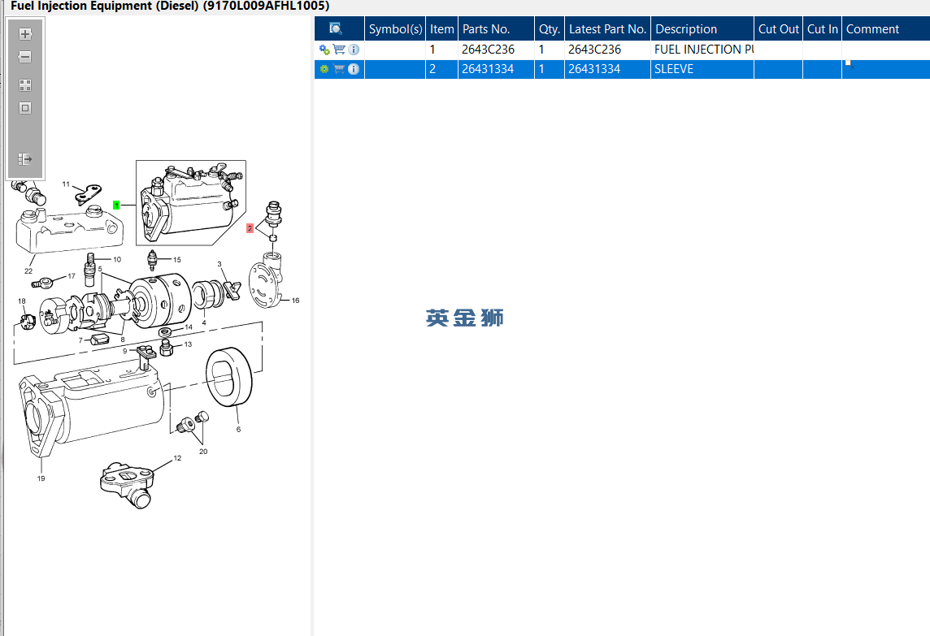Click callout number 19 in the diagram
Screen dimensions: 930x636
(41, 478)
